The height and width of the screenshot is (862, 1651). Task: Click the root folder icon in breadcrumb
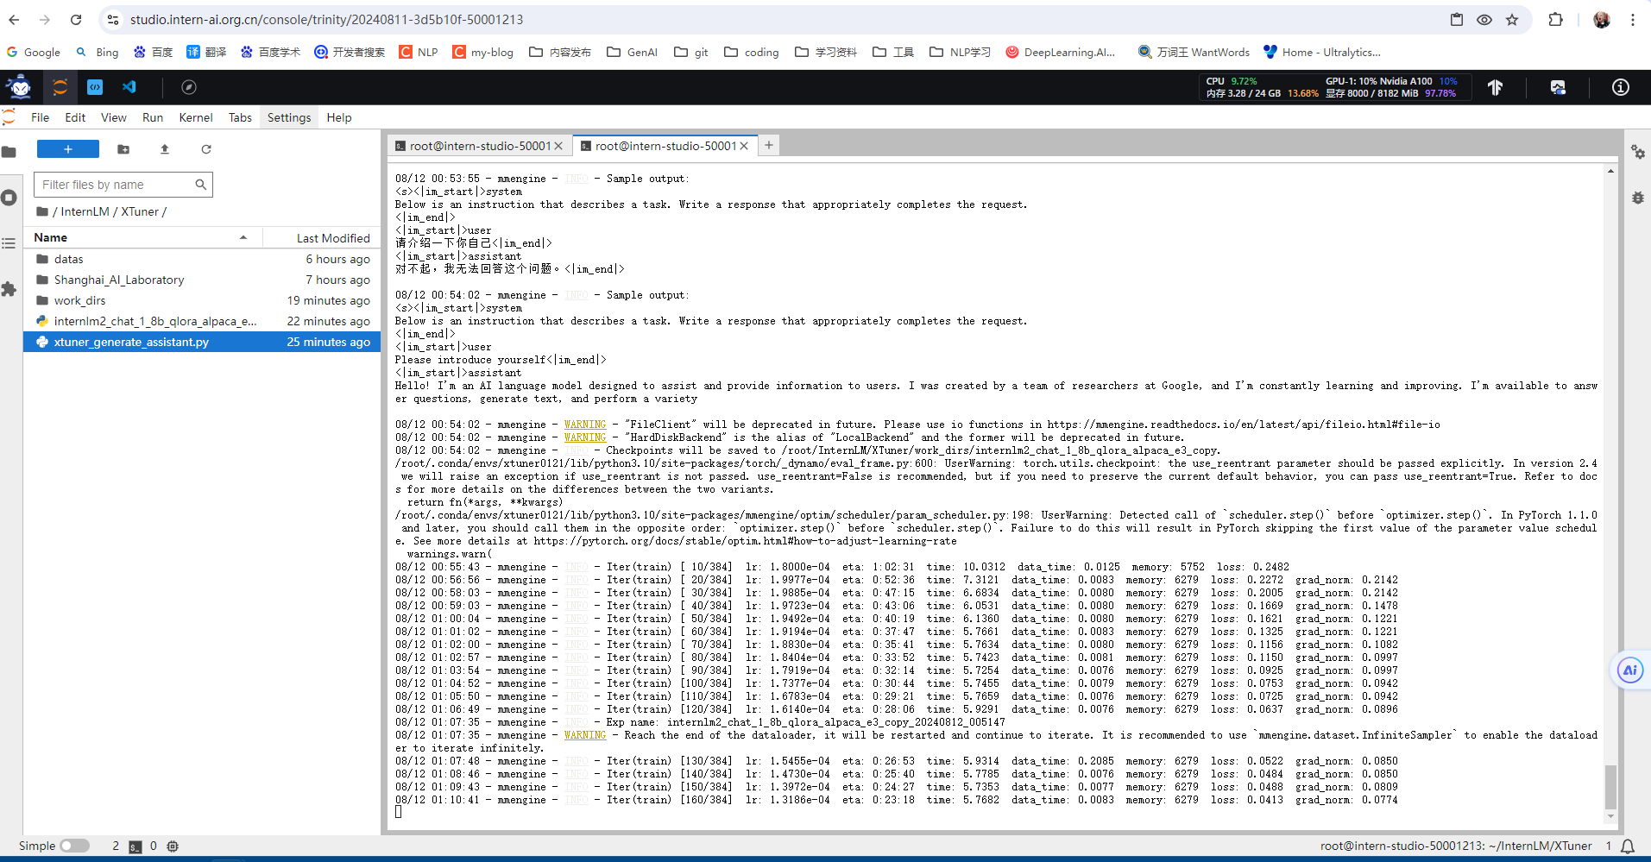[x=42, y=211]
